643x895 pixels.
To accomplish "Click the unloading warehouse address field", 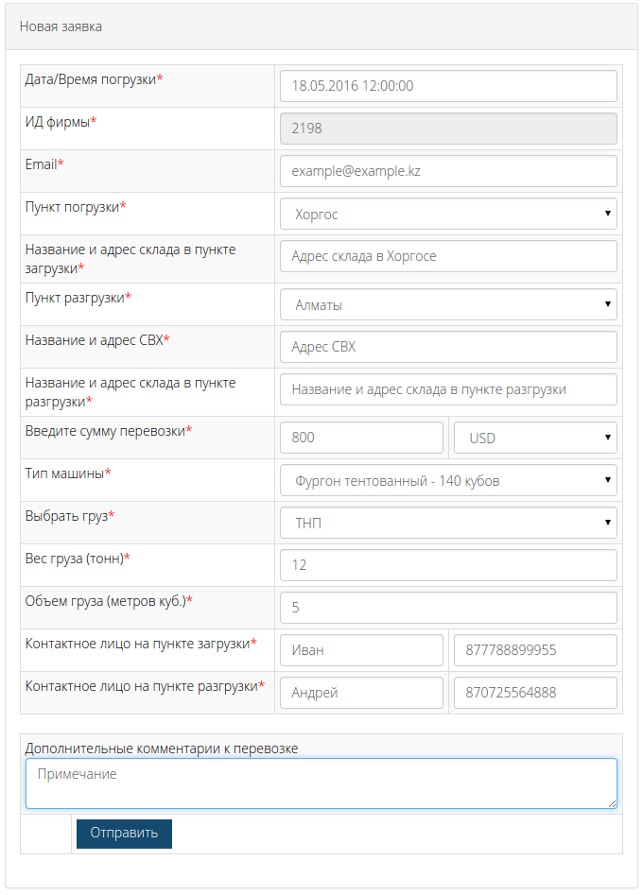I will point(448,389).
